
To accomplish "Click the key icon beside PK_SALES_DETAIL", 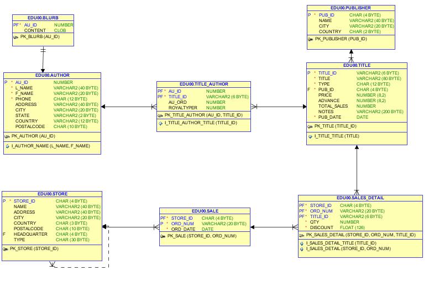I will [x=302, y=235].
